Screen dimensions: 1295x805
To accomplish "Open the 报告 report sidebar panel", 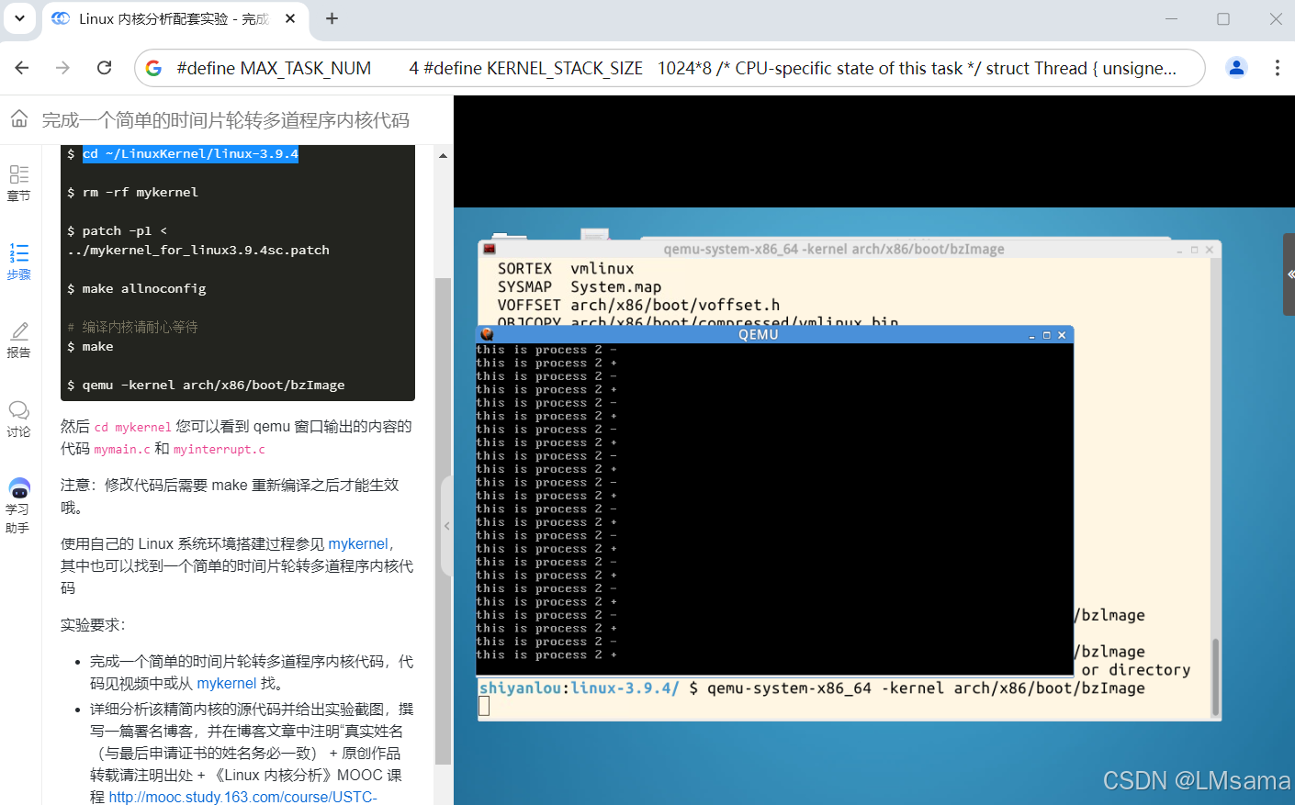I will (x=18, y=340).
